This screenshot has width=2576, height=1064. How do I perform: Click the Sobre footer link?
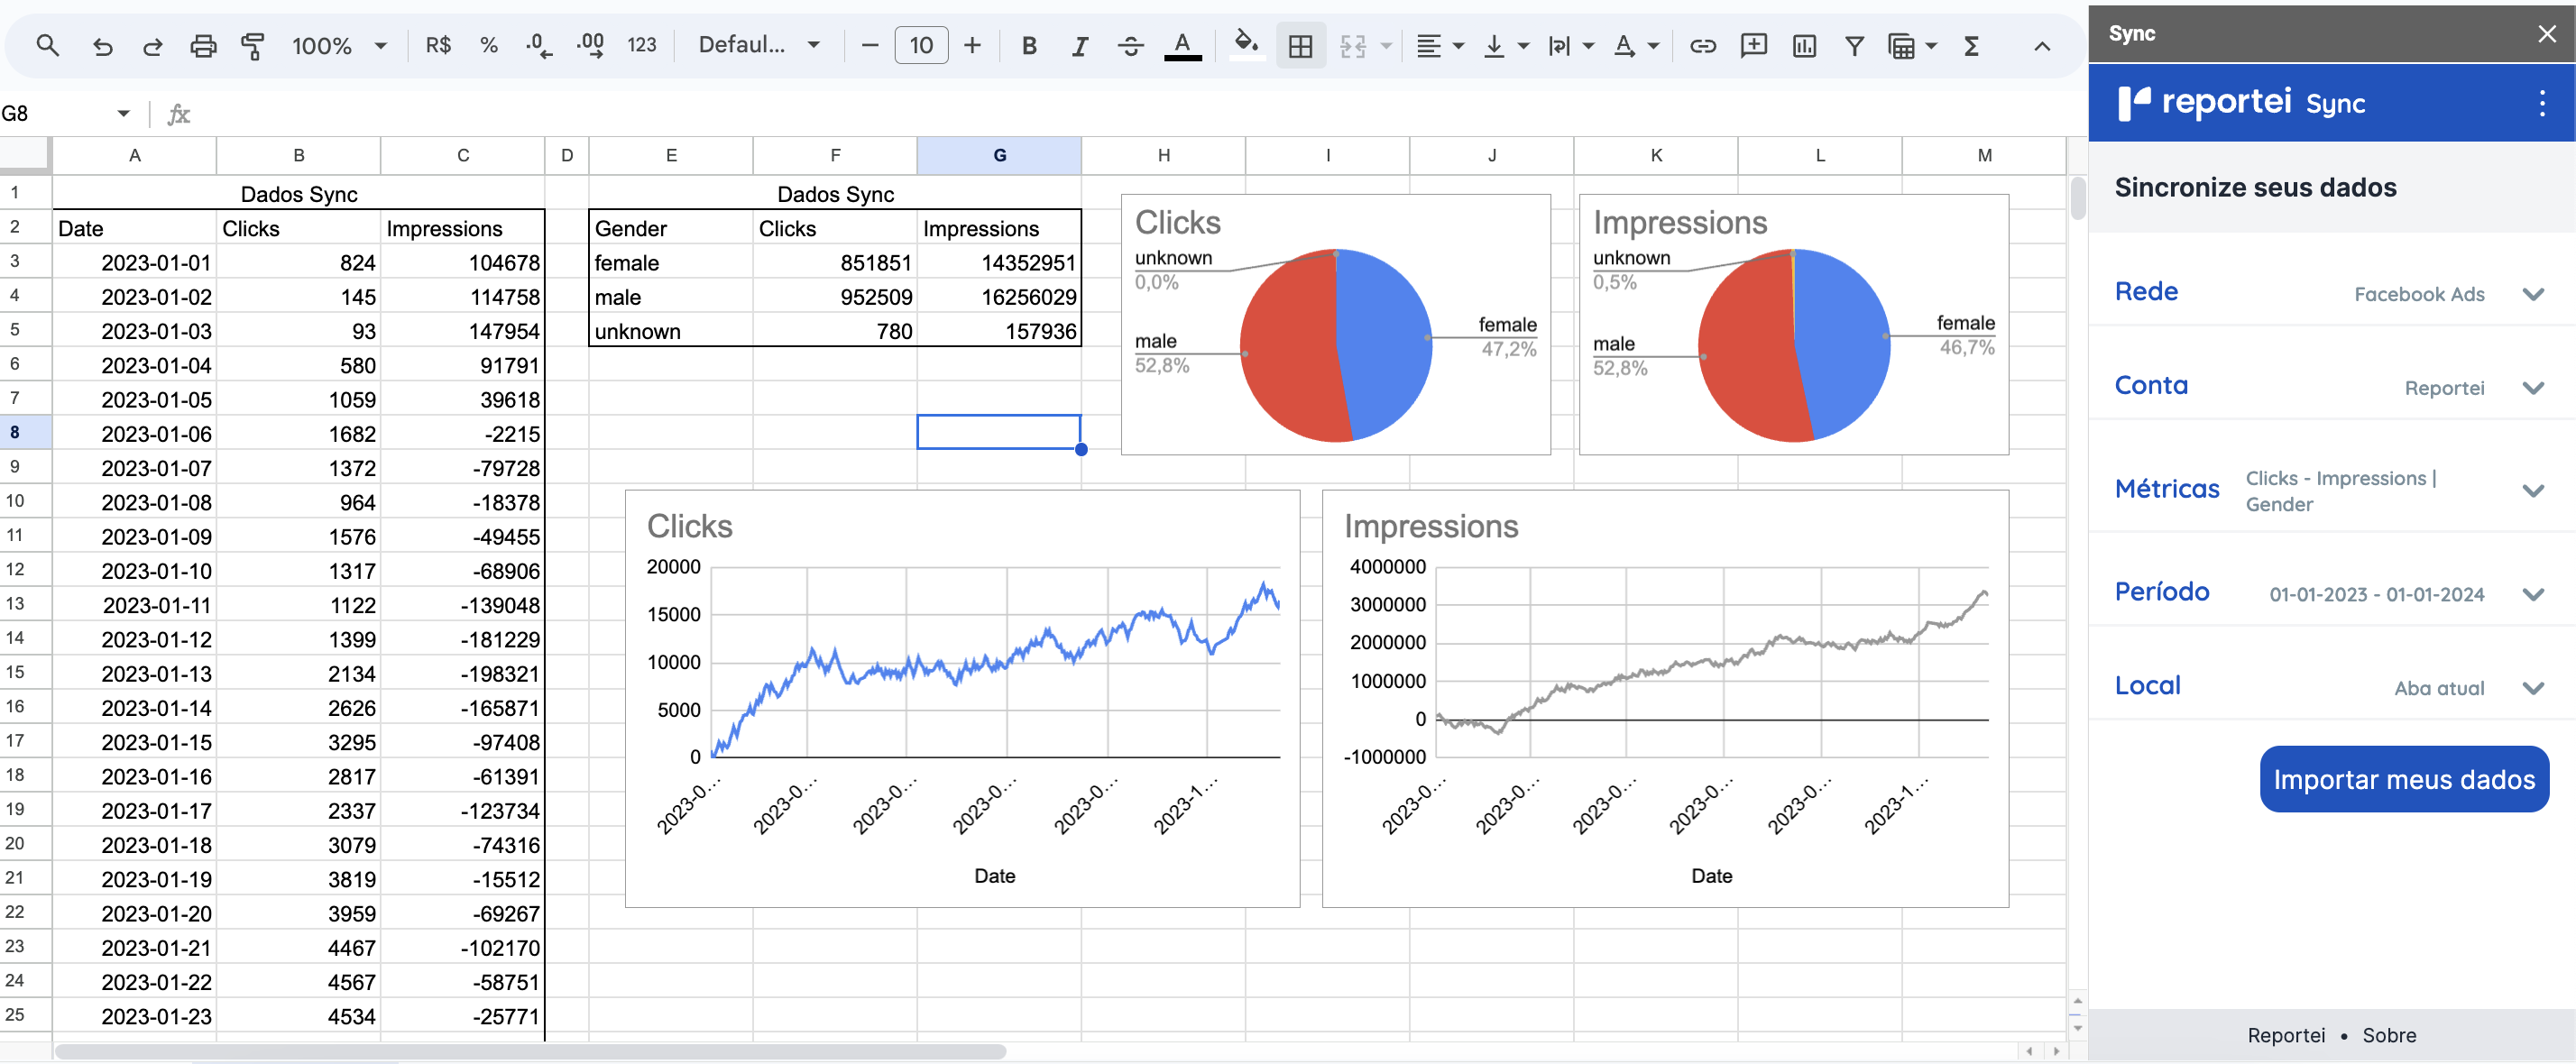tap(2388, 1034)
